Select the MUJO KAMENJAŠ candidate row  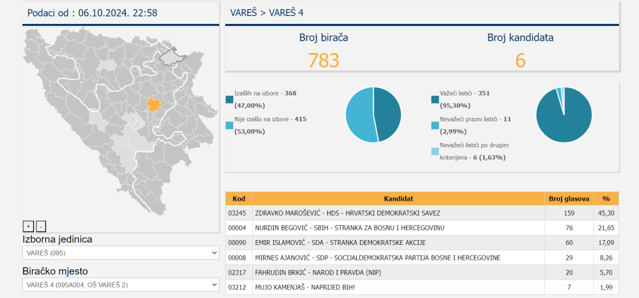(x=422, y=287)
